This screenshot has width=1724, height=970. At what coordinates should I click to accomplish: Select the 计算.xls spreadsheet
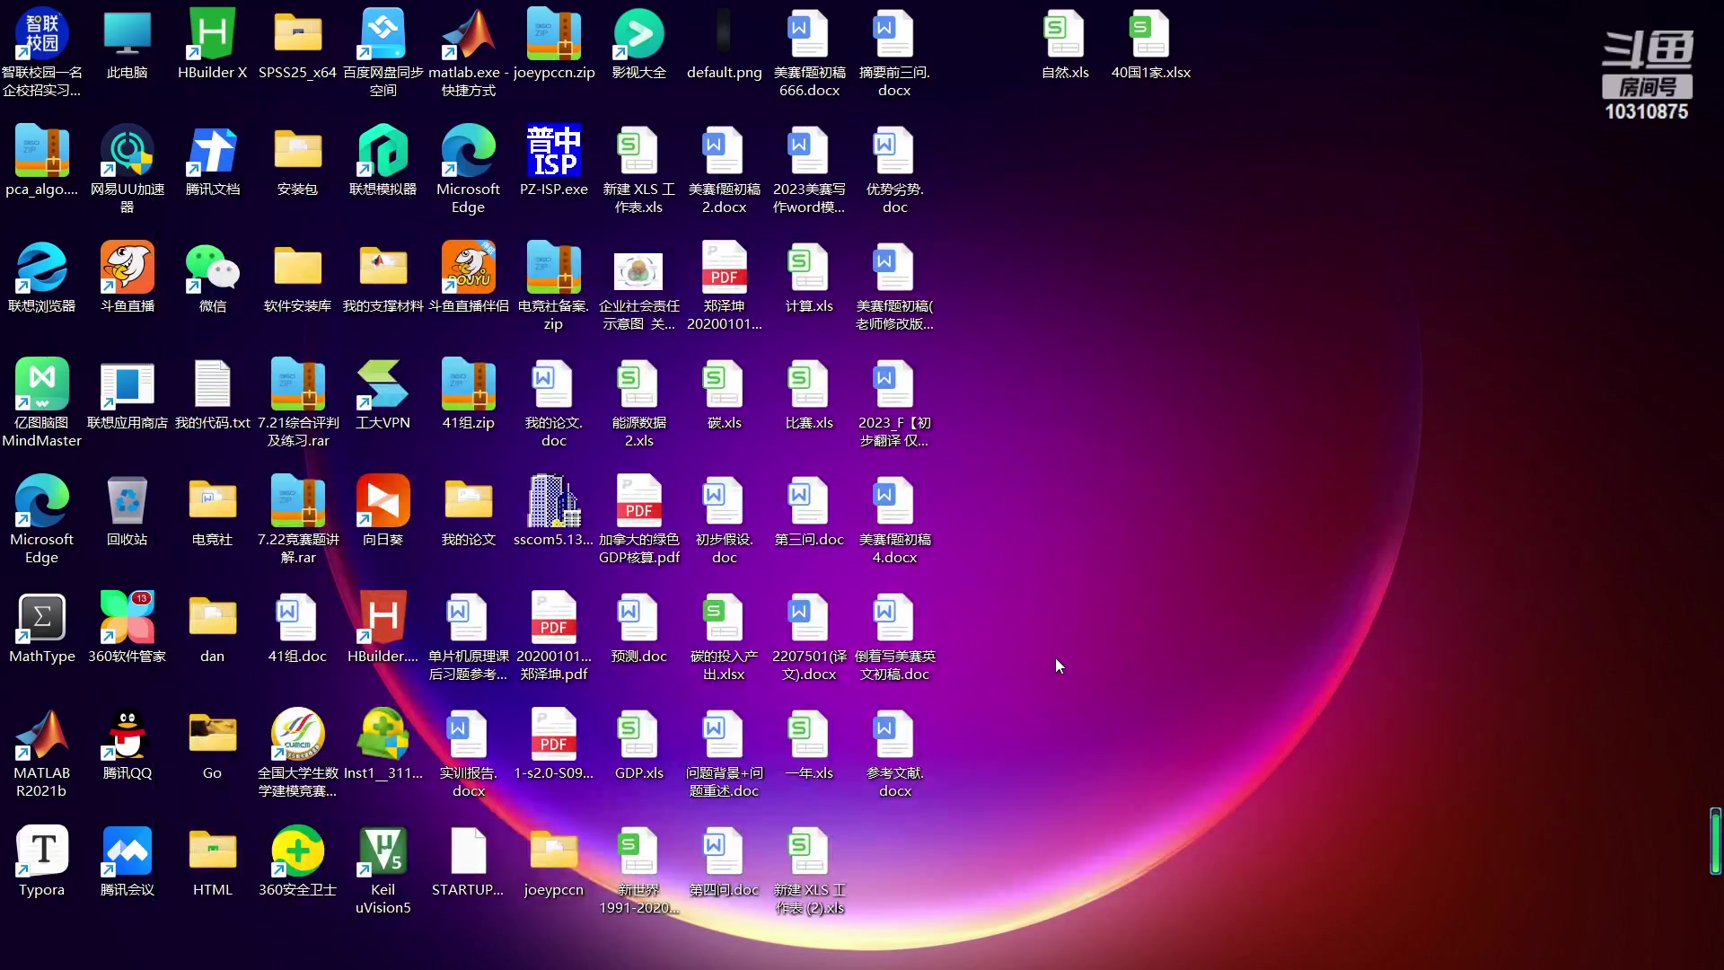[x=809, y=277]
